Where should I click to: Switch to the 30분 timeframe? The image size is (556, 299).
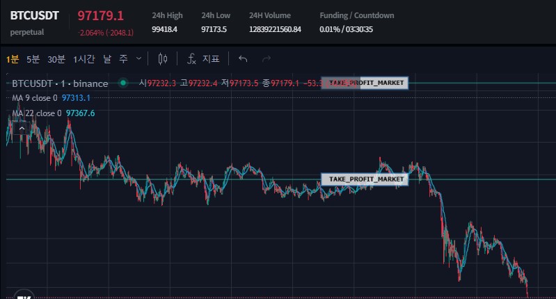click(56, 59)
